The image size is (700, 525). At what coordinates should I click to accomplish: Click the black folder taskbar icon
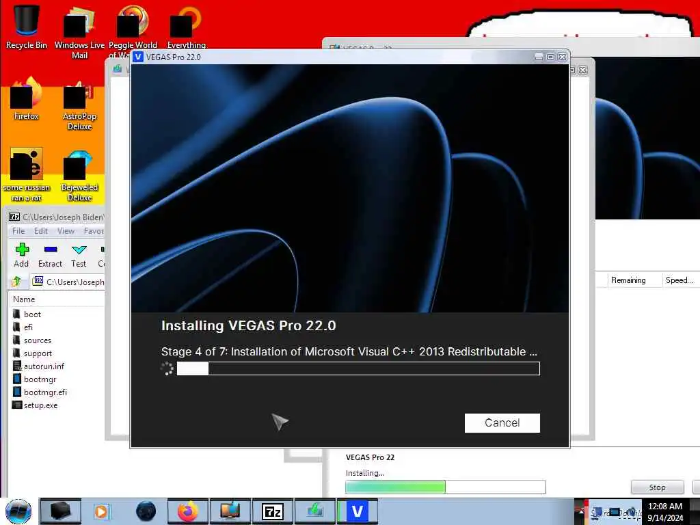coord(60,511)
